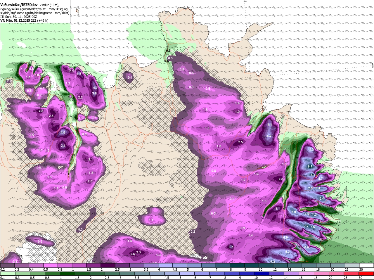Click the 9.1 precipitation value on the map
Image resolution: width=374 pixels, height=280 pixels.
[x=310, y=166]
